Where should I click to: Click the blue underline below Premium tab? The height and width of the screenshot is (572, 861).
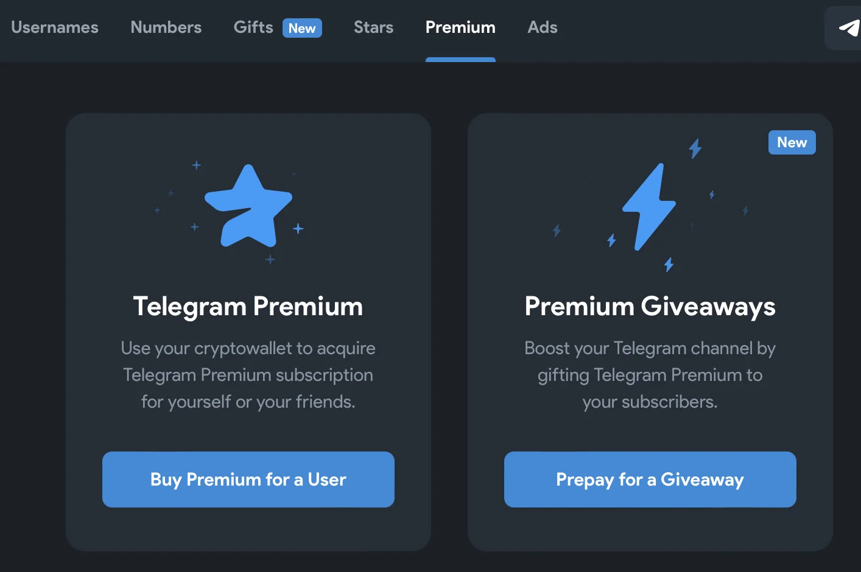(x=460, y=60)
